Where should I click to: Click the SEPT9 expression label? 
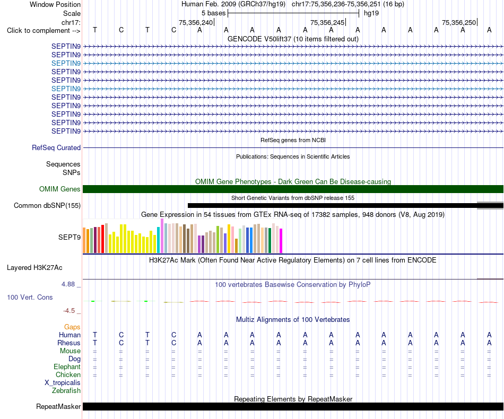point(69,237)
